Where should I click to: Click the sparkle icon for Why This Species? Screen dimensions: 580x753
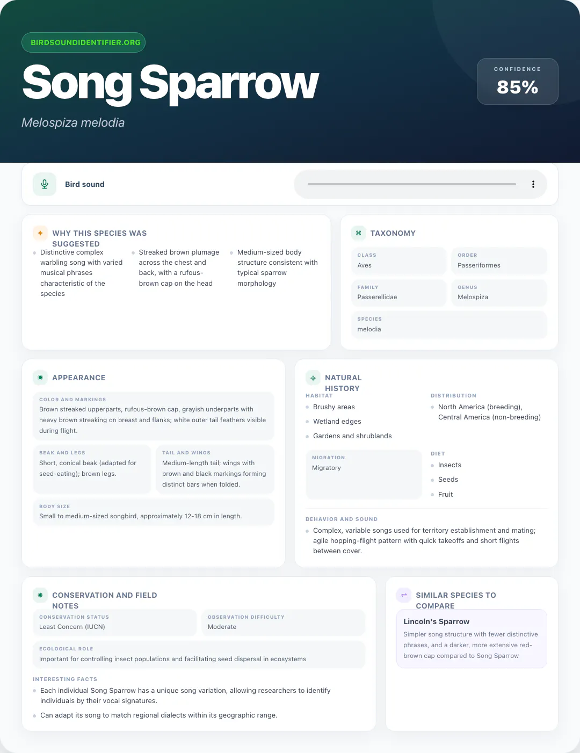click(40, 233)
